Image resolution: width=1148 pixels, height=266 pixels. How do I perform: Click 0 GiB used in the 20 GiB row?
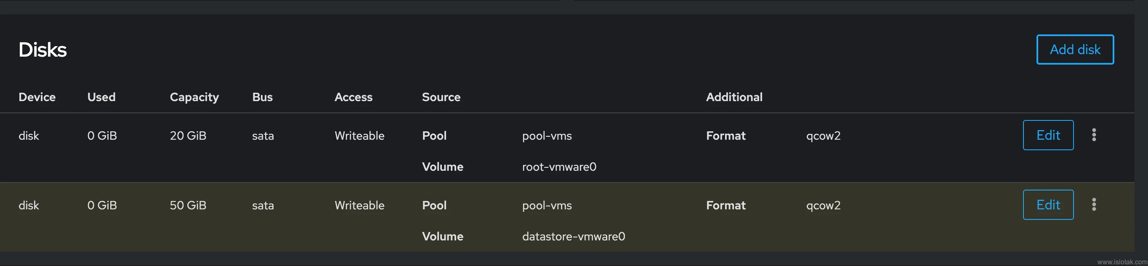pos(102,136)
